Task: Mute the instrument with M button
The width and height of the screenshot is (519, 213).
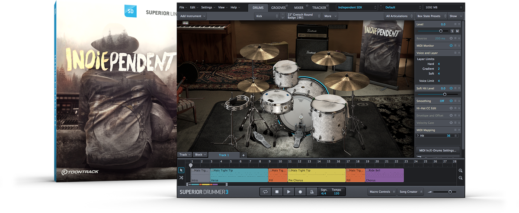Action: pos(457,31)
